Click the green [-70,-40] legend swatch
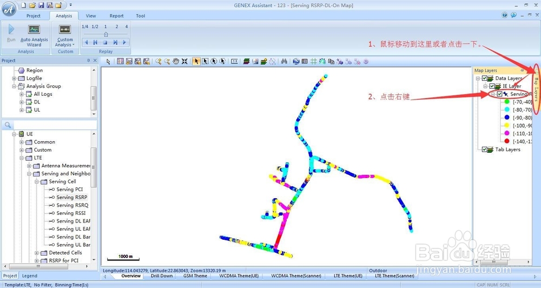The height and width of the screenshot is (288, 541). pos(507,102)
